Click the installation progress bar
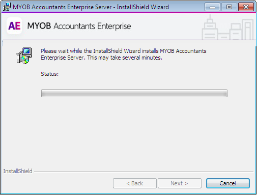 134,93
